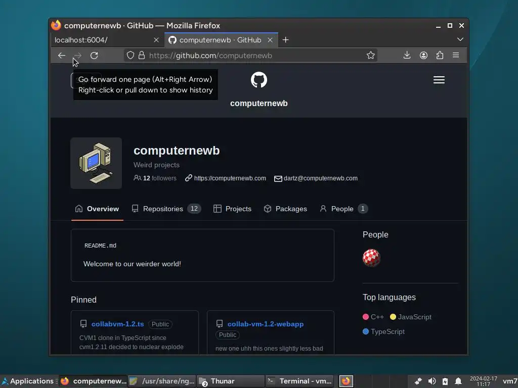Click the dartz@computernewb.com email link
Viewport: 518px width, 388px height.
click(320, 178)
